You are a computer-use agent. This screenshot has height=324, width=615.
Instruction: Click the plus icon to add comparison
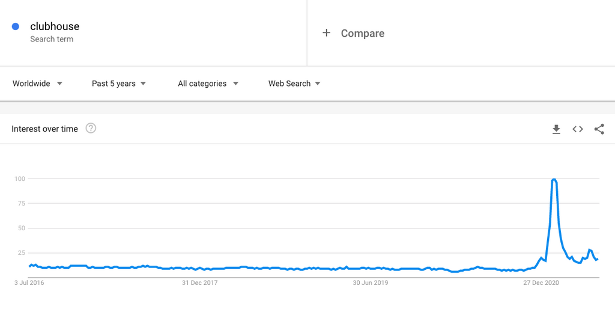coord(326,33)
